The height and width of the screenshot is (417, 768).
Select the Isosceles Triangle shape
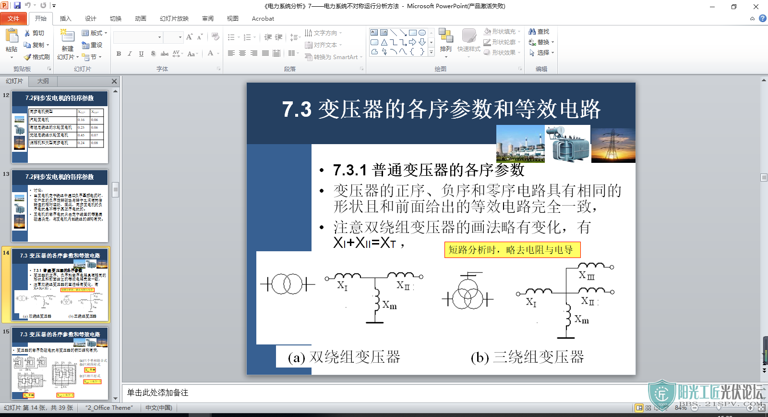pos(384,42)
